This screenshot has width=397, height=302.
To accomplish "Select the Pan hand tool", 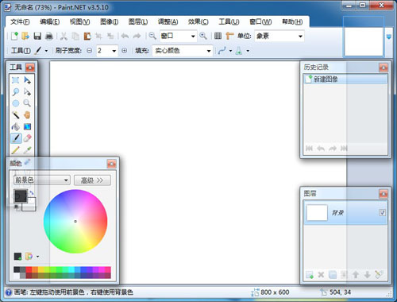I will (27, 115).
